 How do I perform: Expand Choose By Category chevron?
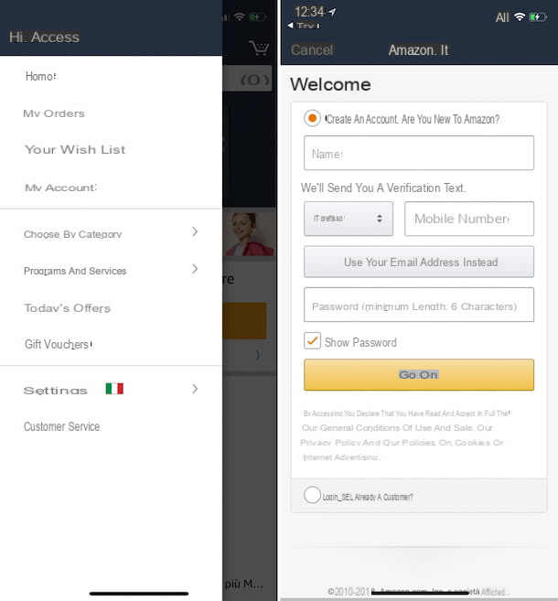[195, 231]
